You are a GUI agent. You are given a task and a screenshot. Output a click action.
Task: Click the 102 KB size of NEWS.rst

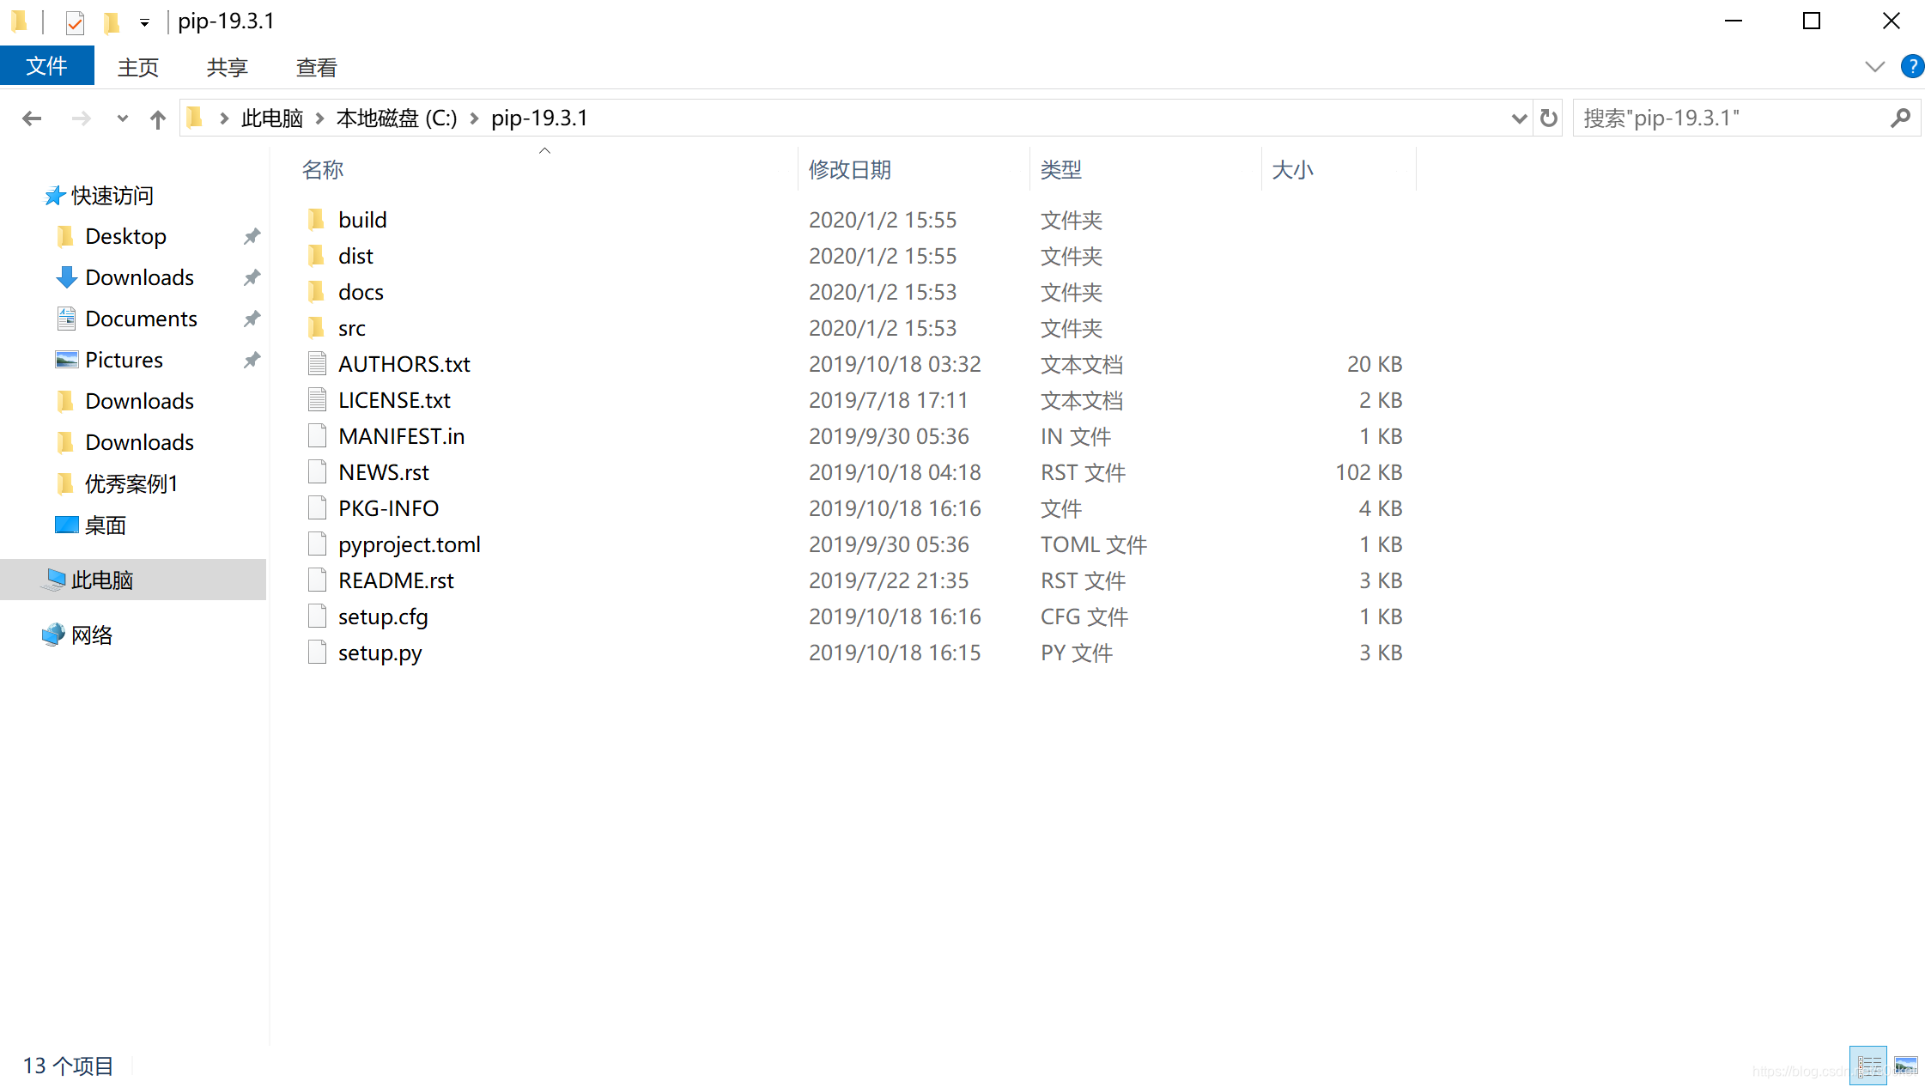click(x=1368, y=472)
